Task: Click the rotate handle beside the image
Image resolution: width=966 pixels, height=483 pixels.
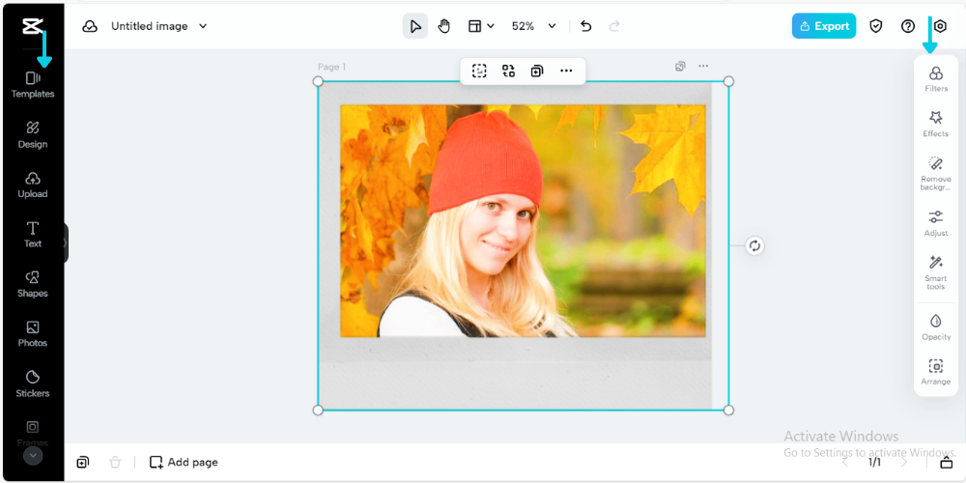Action: (x=754, y=245)
